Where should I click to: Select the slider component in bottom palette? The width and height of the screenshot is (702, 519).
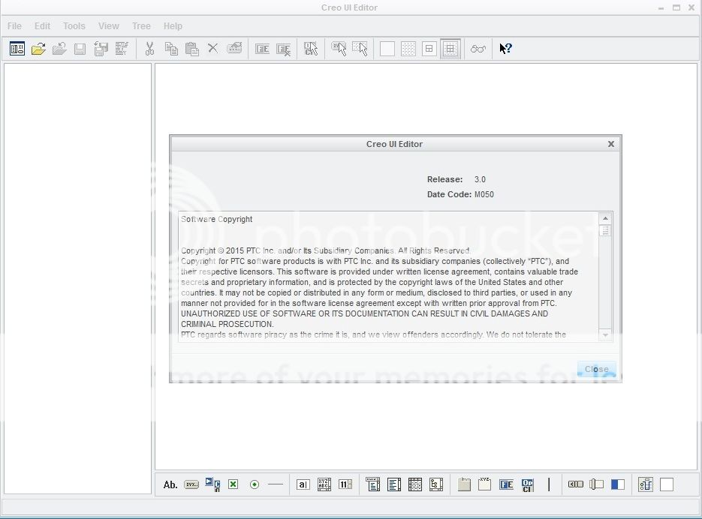[596, 484]
